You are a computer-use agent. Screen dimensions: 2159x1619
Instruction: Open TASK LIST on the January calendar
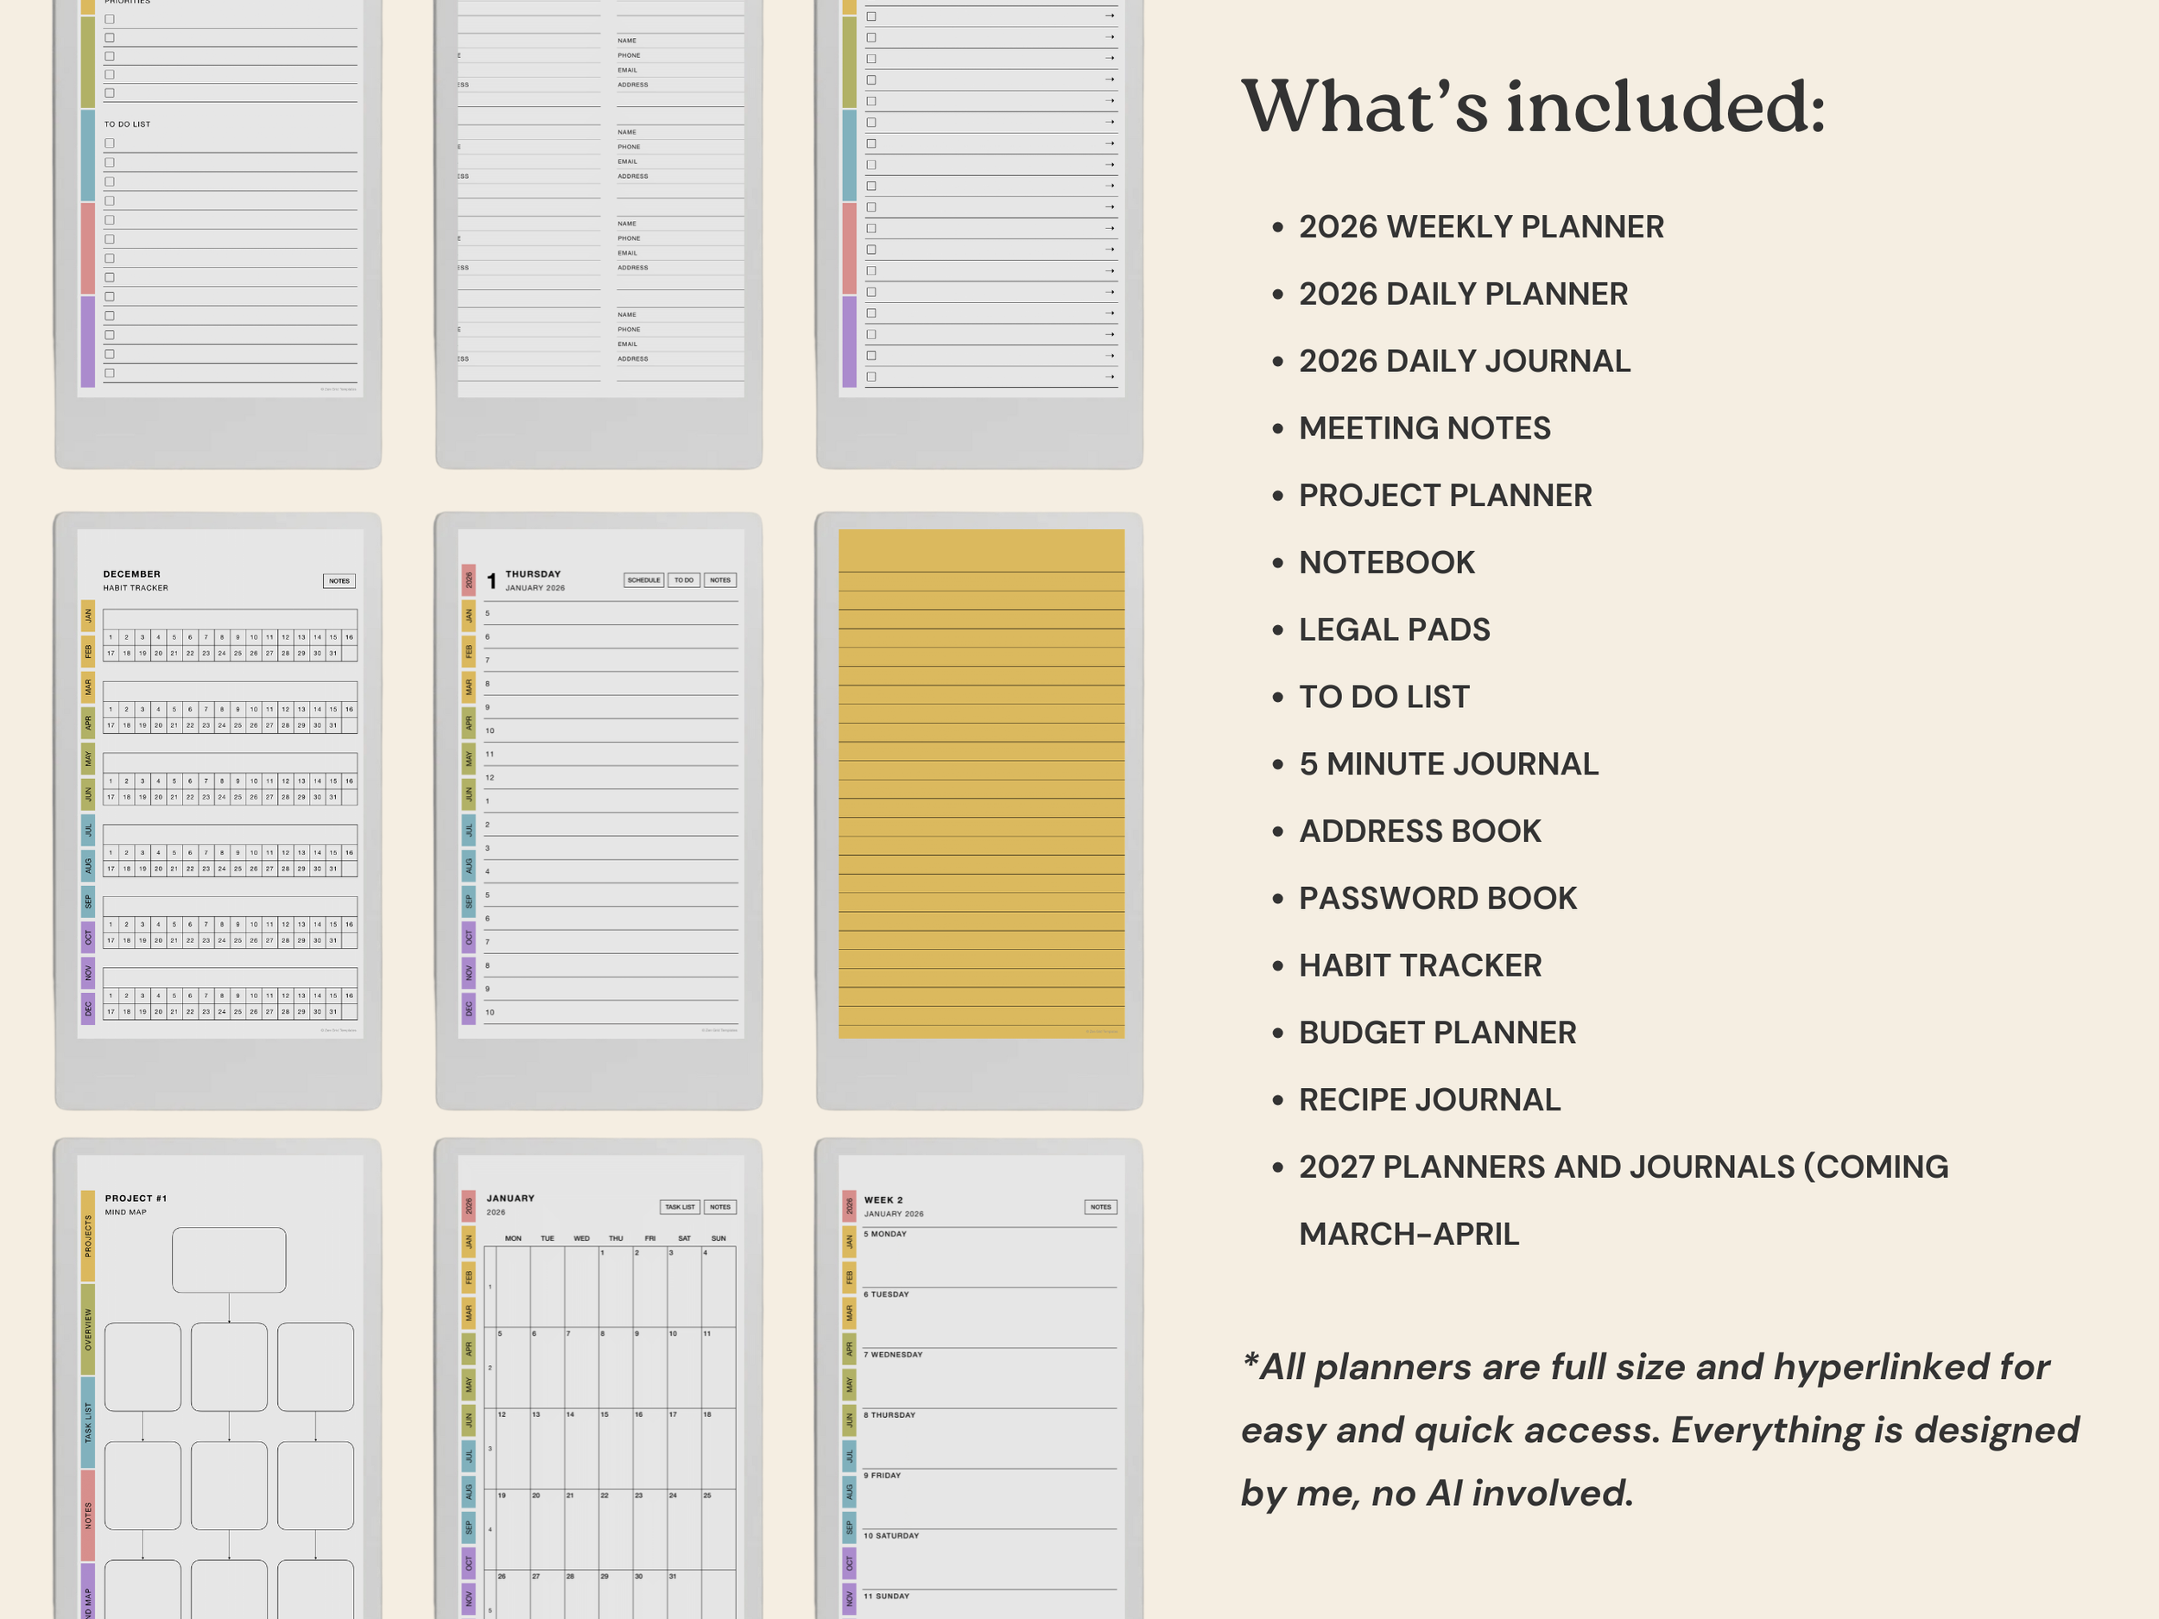(x=680, y=1207)
